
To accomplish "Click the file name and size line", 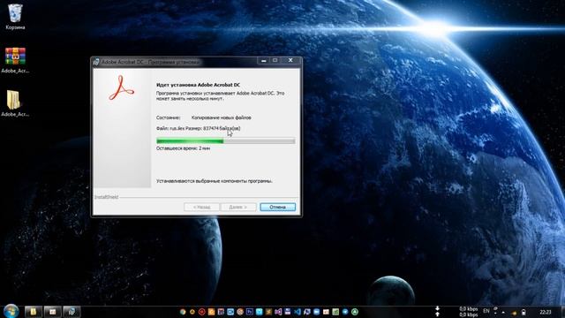I will coord(198,128).
